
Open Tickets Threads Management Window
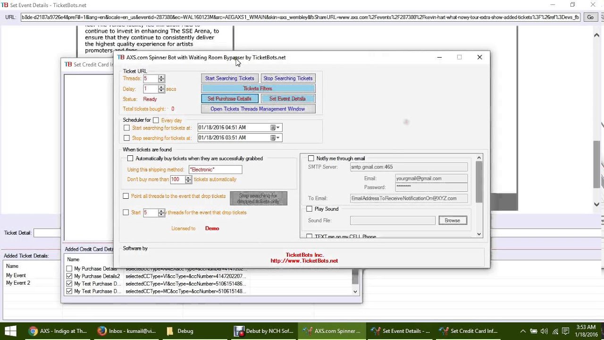click(258, 109)
